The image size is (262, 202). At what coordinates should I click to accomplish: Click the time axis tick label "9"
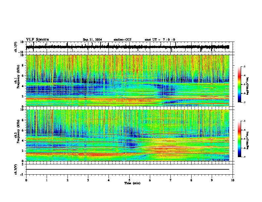tap(212, 180)
